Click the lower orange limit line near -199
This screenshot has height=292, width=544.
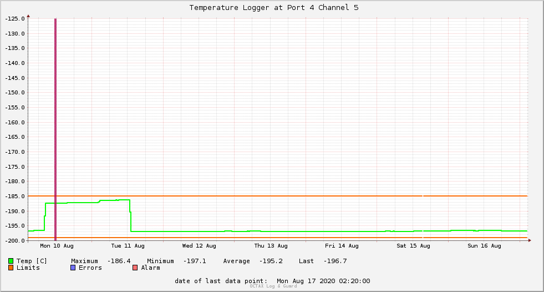click(x=278, y=238)
